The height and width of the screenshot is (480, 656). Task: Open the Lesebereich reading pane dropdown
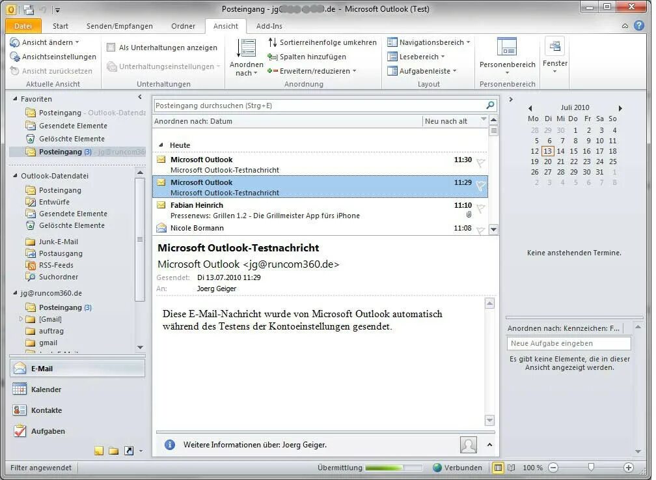coord(416,57)
